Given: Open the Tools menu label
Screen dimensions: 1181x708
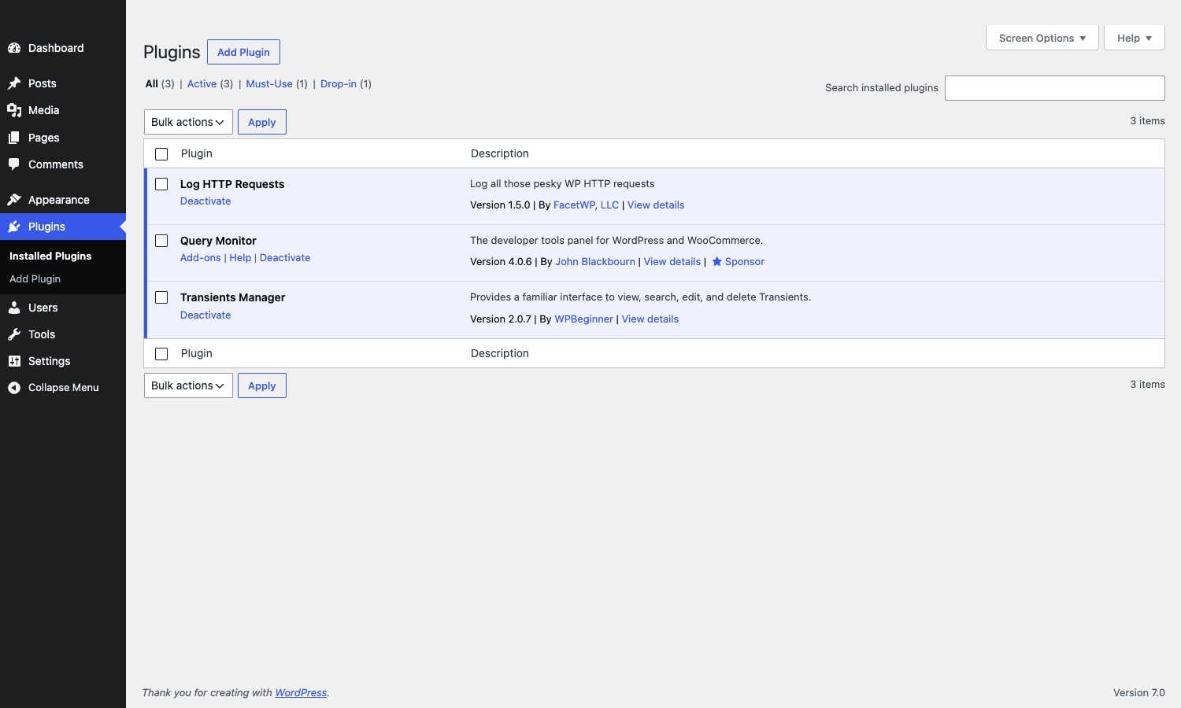Looking at the screenshot, I should coord(42,334).
